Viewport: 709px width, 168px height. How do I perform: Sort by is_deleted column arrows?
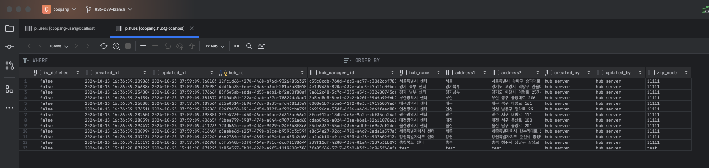(x=78, y=73)
